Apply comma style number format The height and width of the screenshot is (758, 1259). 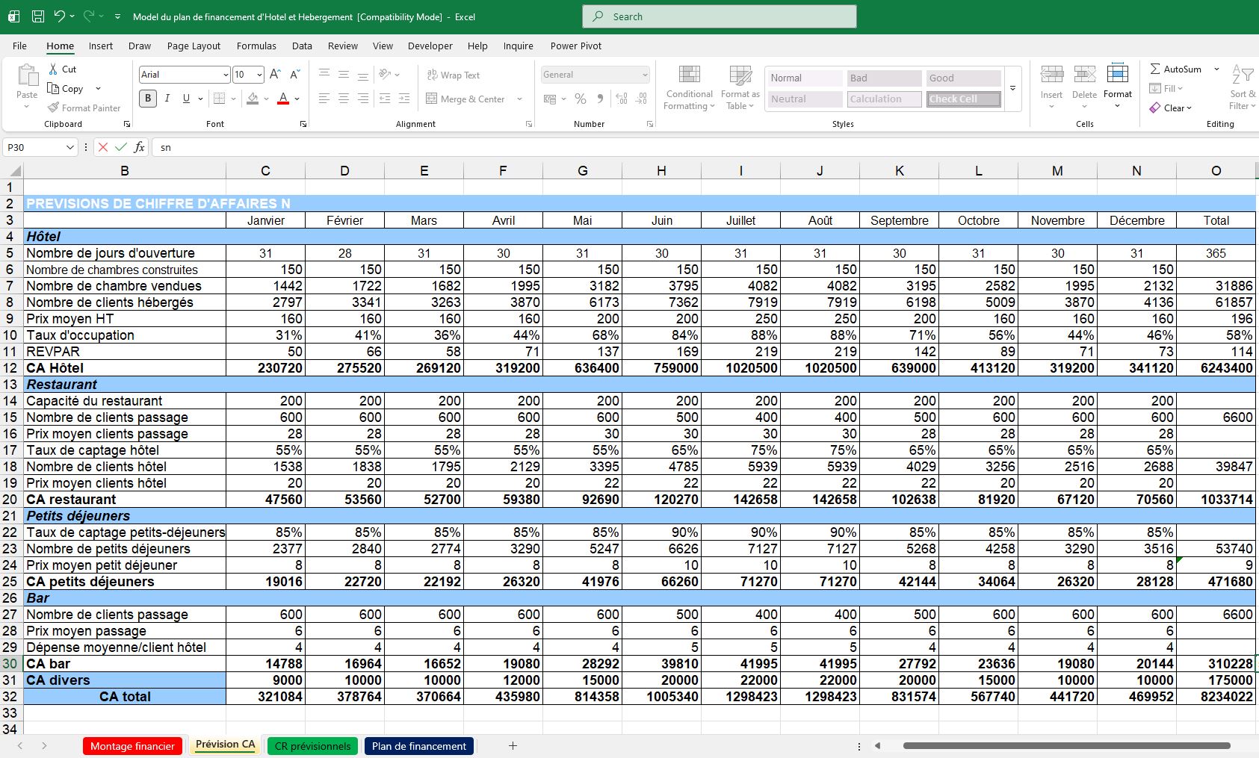600,99
